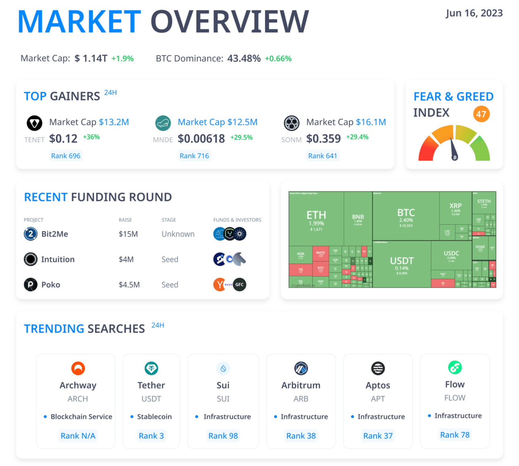The image size is (519, 466).
Task: Click the MNDE coin logo
Action: [163, 123]
